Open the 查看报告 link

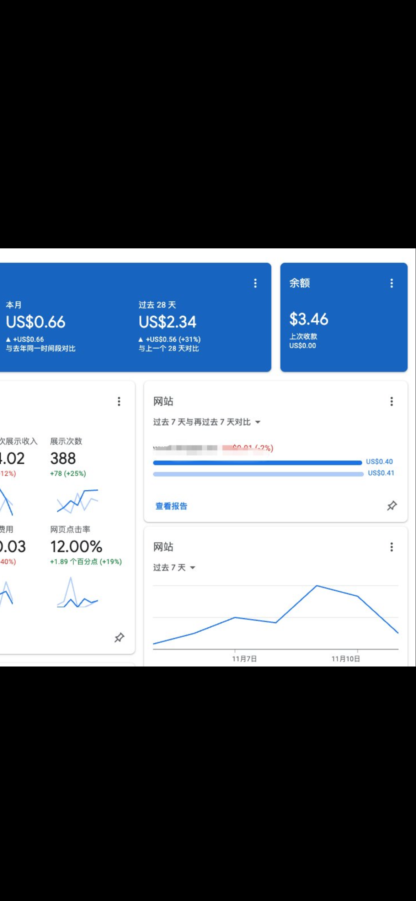pos(171,506)
